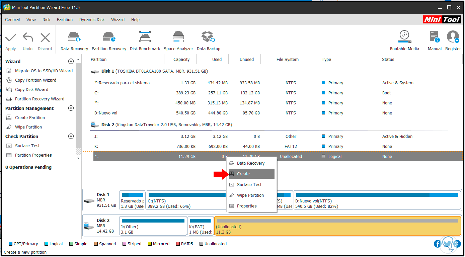Choose Create in the context menu
This screenshot has height=257, width=465.
(x=251, y=174)
